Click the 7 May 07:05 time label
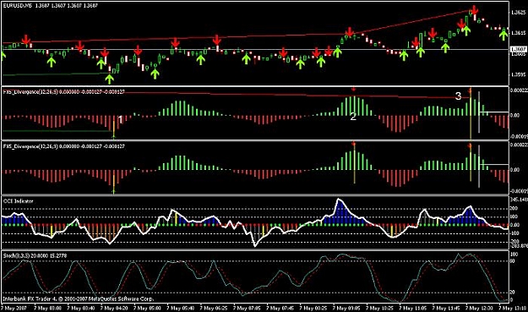 point(247,308)
